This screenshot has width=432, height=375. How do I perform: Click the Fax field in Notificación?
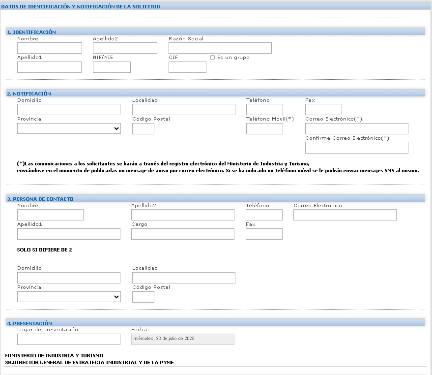(x=323, y=109)
